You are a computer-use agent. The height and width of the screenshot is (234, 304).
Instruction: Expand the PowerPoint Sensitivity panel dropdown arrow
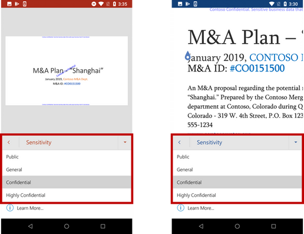(x=125, y=142)
